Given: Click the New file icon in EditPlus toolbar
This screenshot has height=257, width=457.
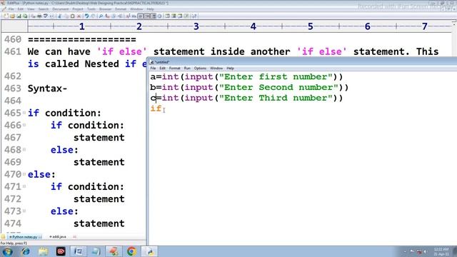Looking at the screenshot, I should point(6,16).
